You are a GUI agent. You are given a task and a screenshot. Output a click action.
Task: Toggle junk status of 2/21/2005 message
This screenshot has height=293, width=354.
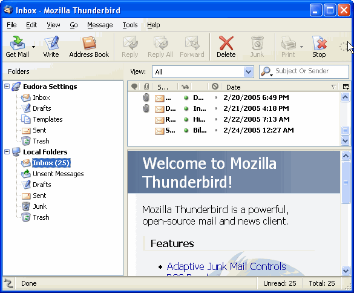tap(216, 108)
